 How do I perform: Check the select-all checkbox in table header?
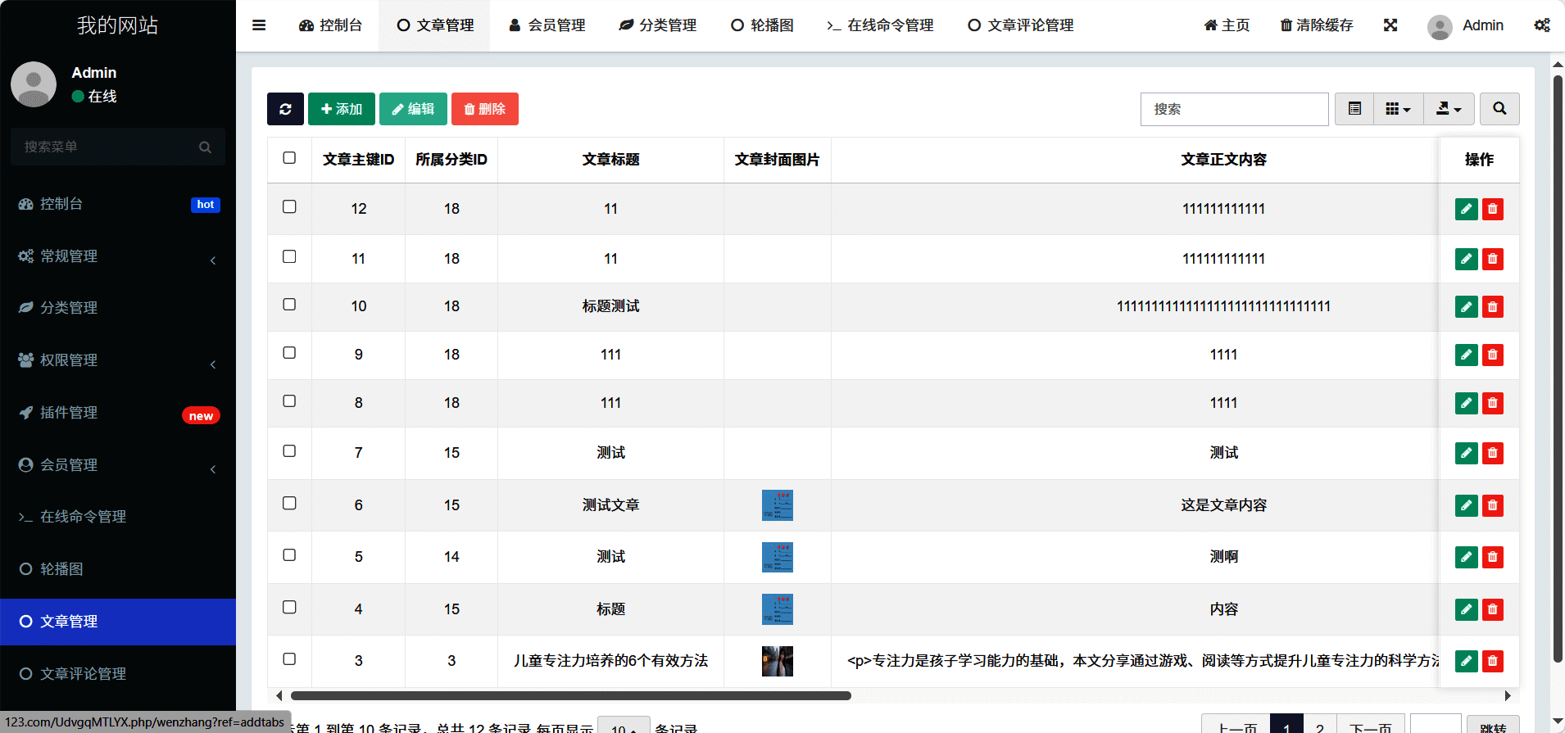point(289,158)
